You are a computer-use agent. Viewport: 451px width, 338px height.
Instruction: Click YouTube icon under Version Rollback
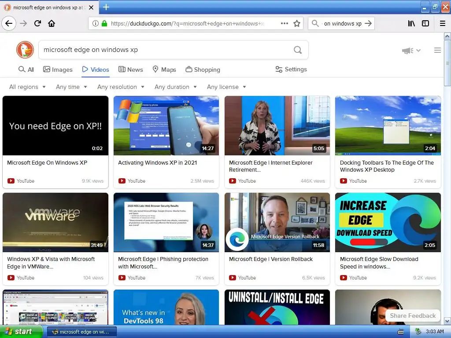click(233, 278)
